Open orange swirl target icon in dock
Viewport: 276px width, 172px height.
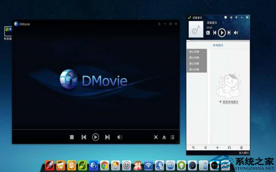(71, 166)
